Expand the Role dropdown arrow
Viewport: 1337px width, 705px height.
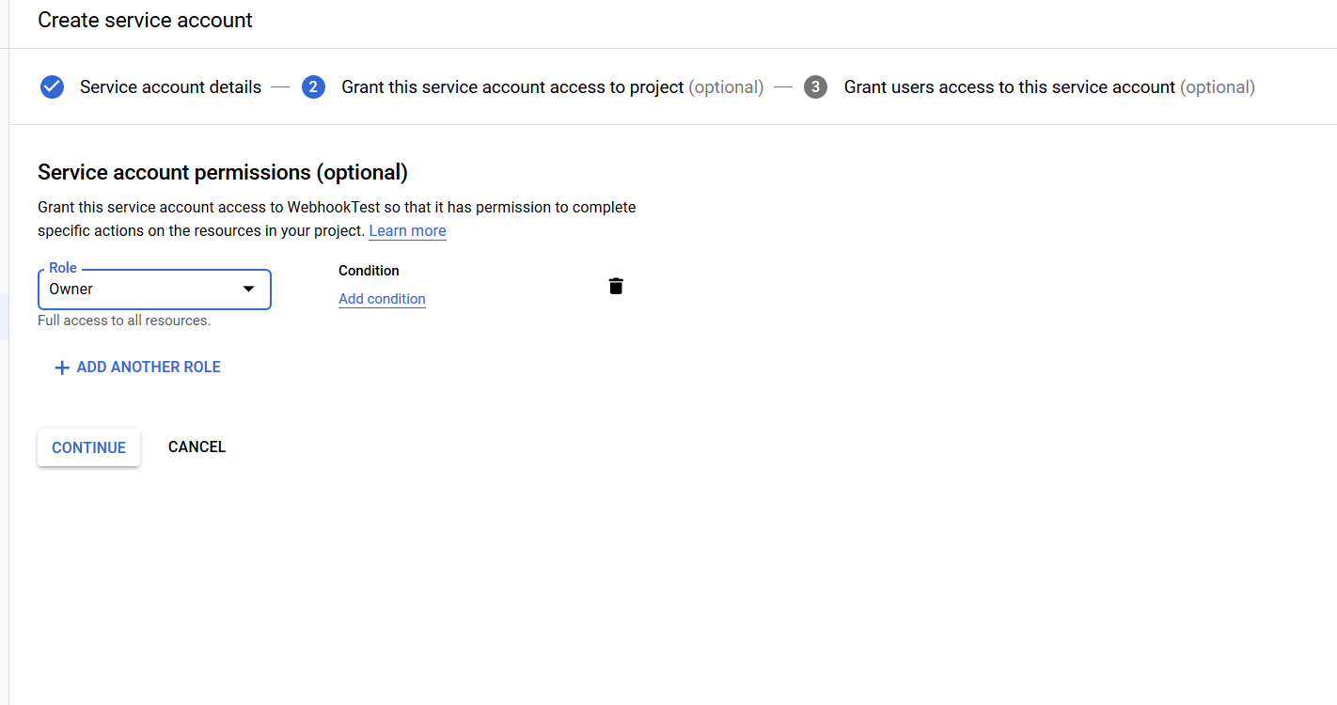(248, 290)
